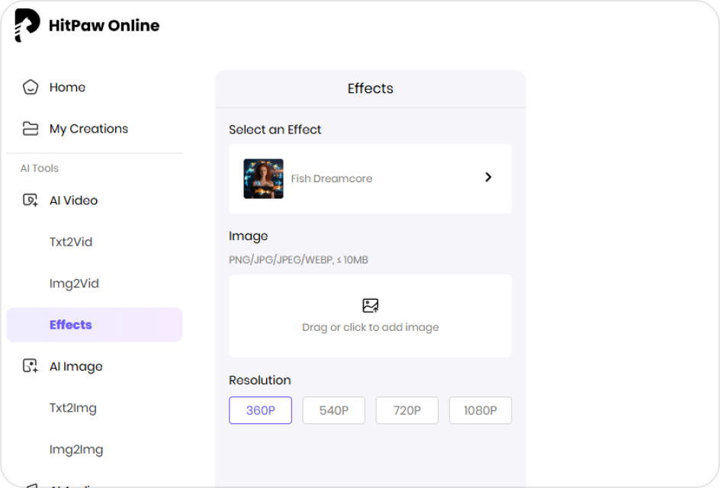The height and width of the screenshot is (488, 720).
Task: Click the HitPaw logo icon
Action: 27,25
